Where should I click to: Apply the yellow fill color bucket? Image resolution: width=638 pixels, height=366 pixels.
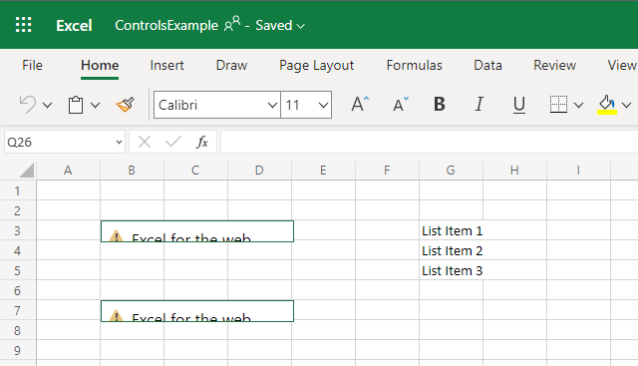coord(607,105)
